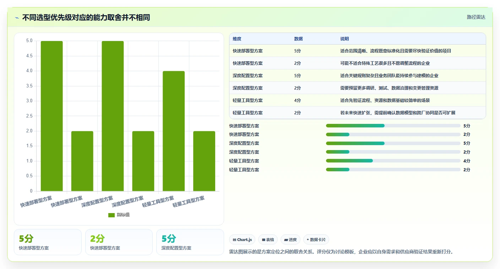
Task: Click the 深度配置型方案 chart bar reaching 2.0
Action: [143, 161]
